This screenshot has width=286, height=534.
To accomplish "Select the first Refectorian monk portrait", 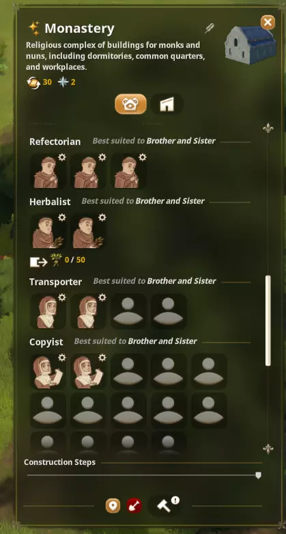I will (48, 172).
